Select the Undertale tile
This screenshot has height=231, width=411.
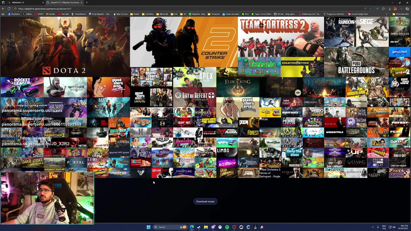point(335,132)
